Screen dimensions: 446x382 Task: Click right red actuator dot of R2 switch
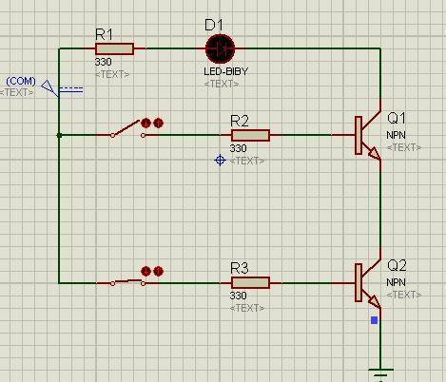click(x=158, y=123)
